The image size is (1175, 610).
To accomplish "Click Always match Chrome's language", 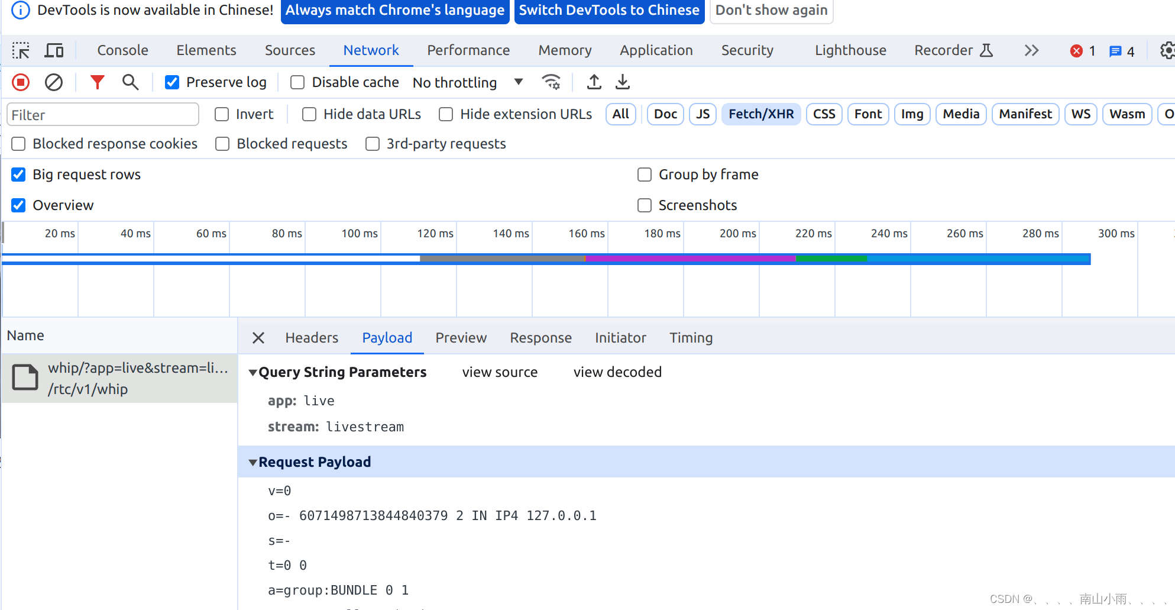I will 395,11.
